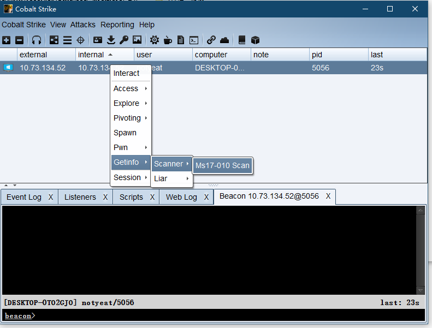Sort by the computer column header
This screenshot has width=432, height=328.
[222, 55]
